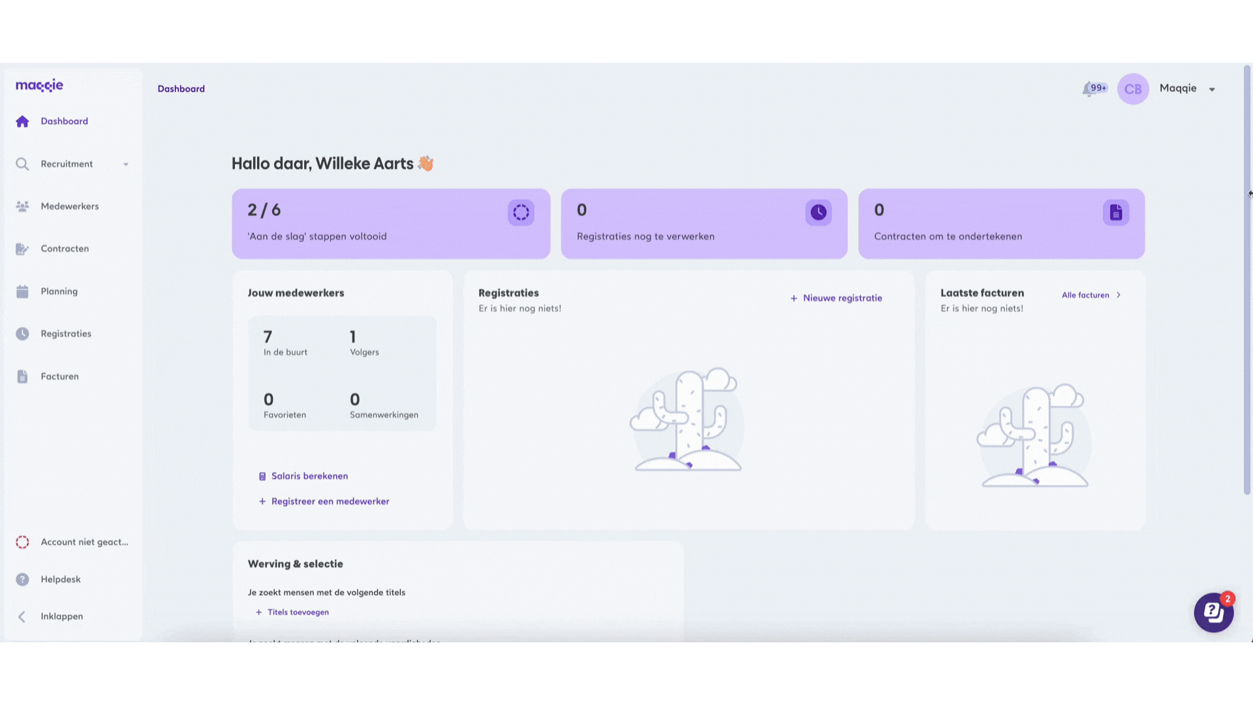Click Registreer een medewerker
The image size is (1253, 705).
tap(330, 501)
